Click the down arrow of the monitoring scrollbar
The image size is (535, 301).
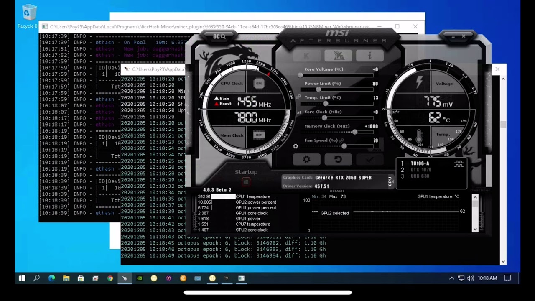click(475, 229)
